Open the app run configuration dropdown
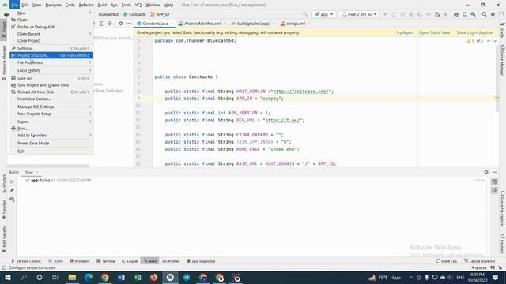 (x=323, y=14)
